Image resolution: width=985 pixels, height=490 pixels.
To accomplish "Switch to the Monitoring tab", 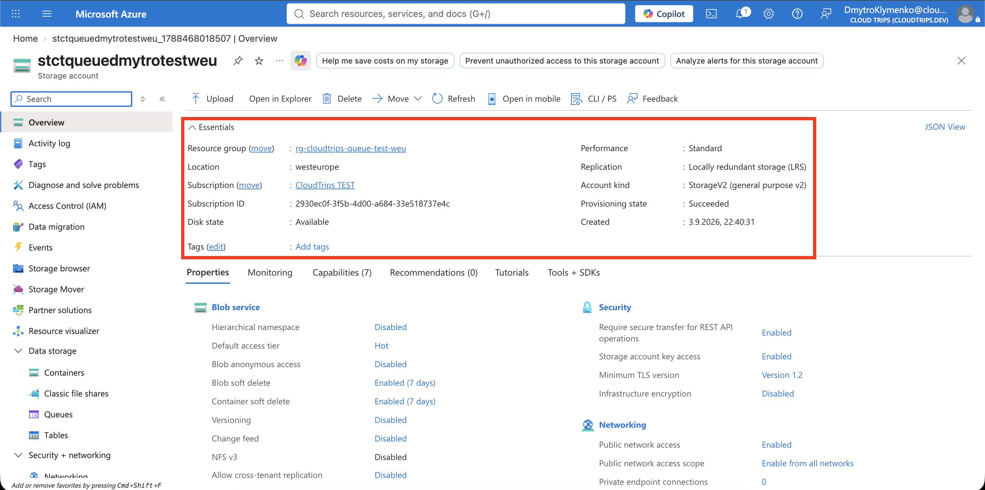I will click(x=270, y=272).
